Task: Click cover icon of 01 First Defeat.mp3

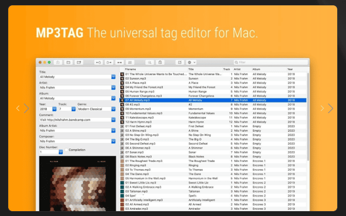Action: 122,126
